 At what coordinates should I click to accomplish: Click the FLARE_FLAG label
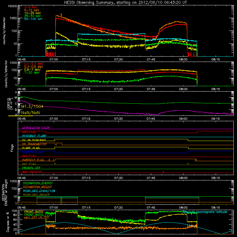coord(31,148)
